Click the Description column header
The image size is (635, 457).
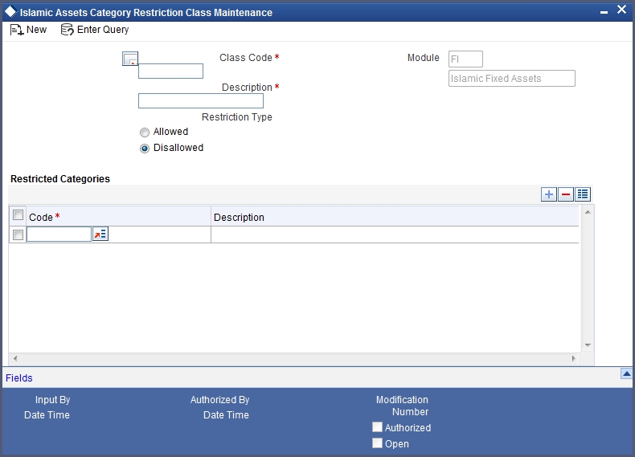pyautogui.click(x=395, y=216)
